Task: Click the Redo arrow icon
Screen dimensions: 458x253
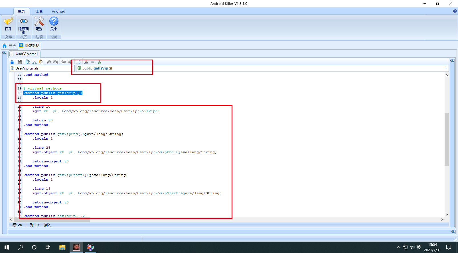Action: (56, 62)
